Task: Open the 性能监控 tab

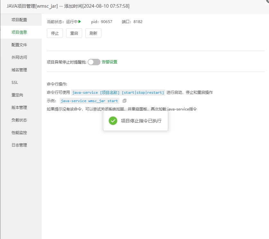Action: [x=21, y=133]
